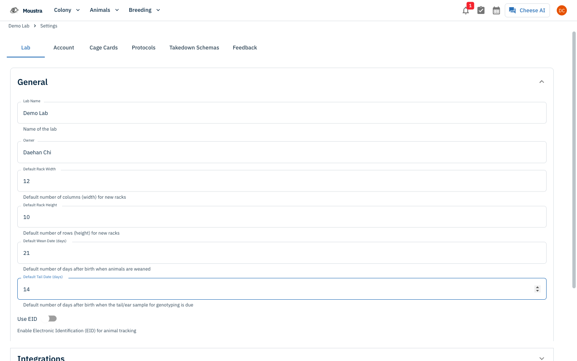Click the Default Wean Date field
Image resolution: width=577 pixels, height=361 pixels.
282,253
